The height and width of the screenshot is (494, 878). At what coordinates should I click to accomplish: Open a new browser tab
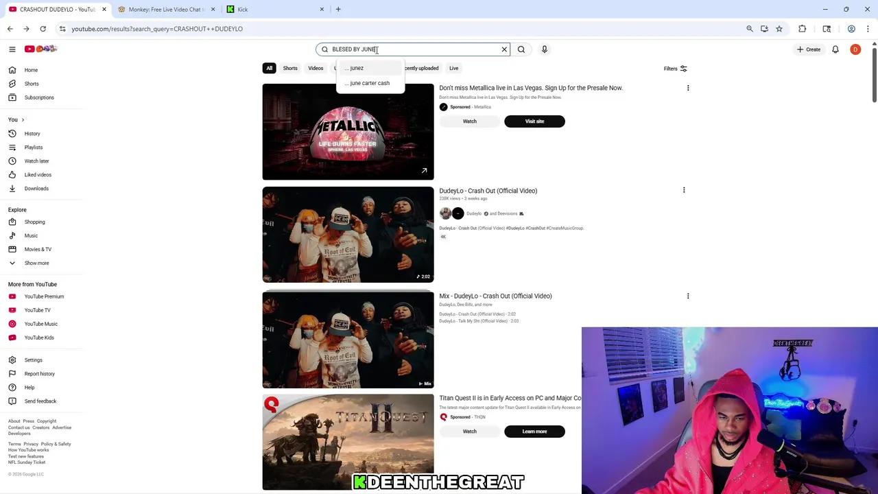pos(338,10)
